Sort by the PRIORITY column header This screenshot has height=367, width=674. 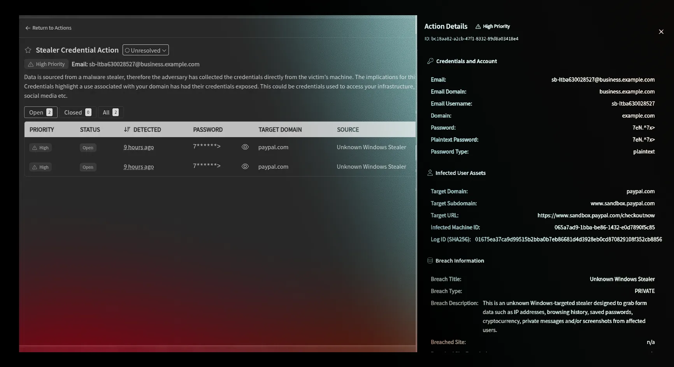click(42, 130)
